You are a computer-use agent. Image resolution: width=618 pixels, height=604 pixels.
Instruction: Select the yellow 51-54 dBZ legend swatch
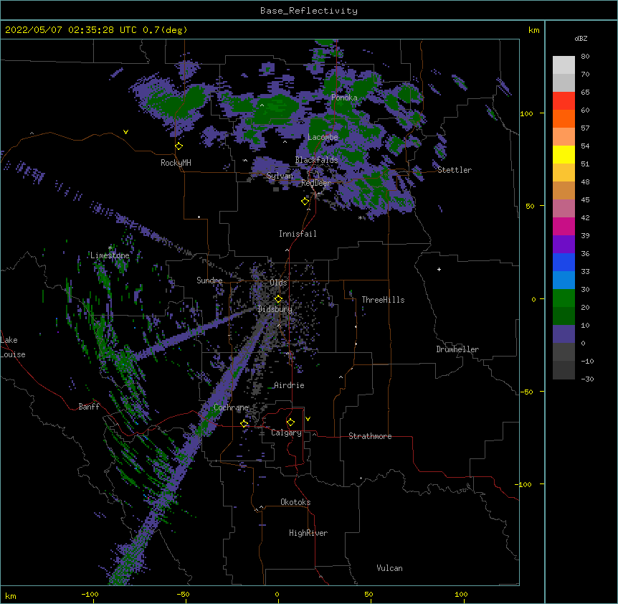click(564, 155)
